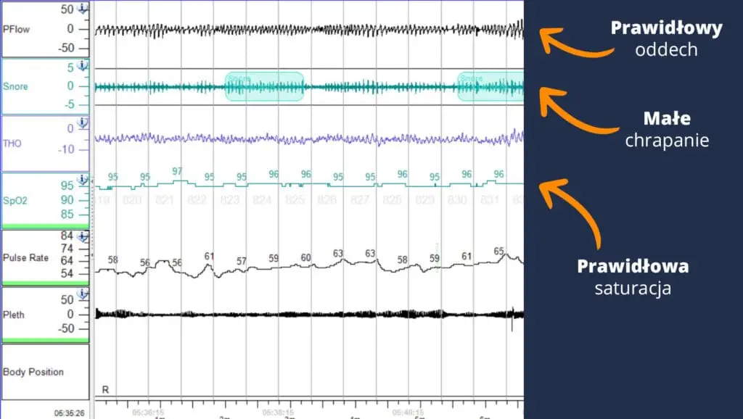The width and height of the screenshot is (743, 419).
Task: Click the R body position marker
Action: (105, 389)
